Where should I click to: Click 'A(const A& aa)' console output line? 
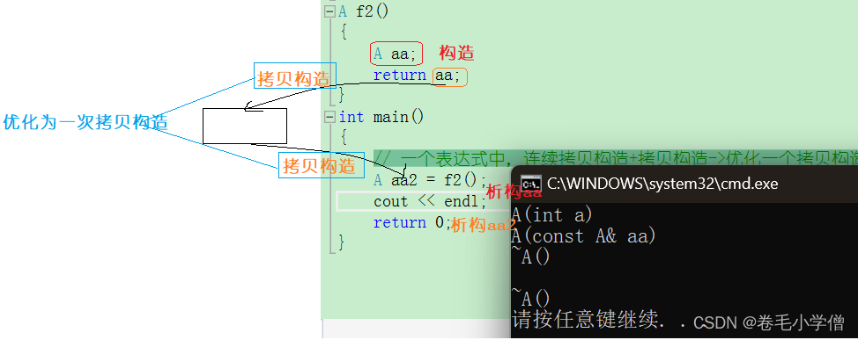pyautogui.click(x=583, y=235)
